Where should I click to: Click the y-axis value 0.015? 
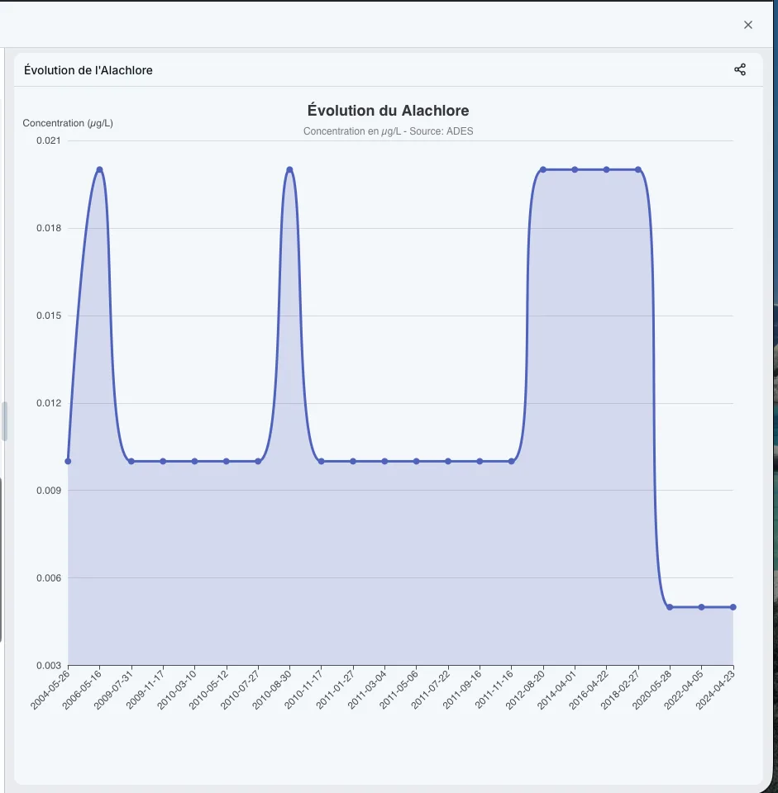[49, 316]
